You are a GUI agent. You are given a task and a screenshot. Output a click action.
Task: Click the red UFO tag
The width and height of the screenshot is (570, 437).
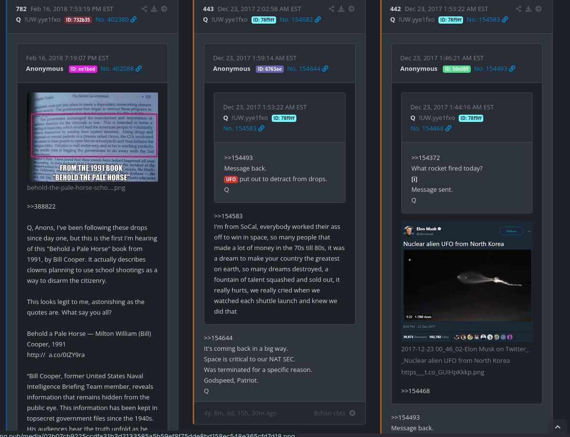231,179
